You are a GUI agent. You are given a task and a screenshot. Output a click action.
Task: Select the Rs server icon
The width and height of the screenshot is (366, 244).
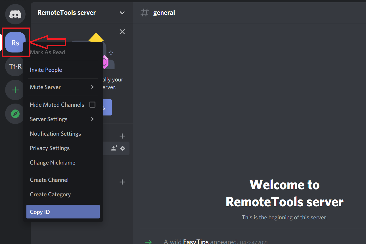point(15,43)
